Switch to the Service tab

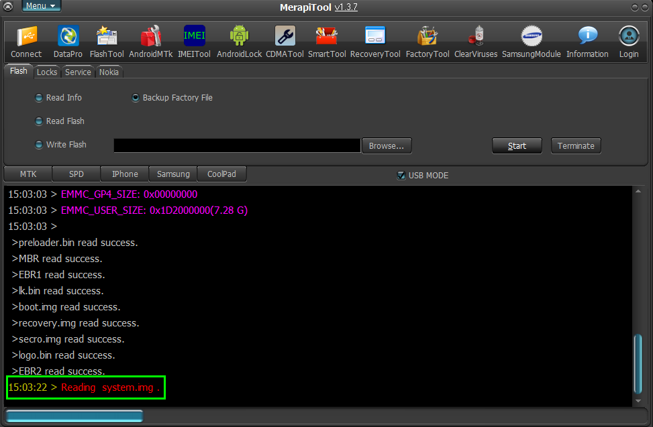(x=78, y=72)
